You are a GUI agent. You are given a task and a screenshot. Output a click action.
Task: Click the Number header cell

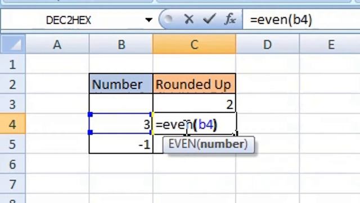(x=121, y=84)
